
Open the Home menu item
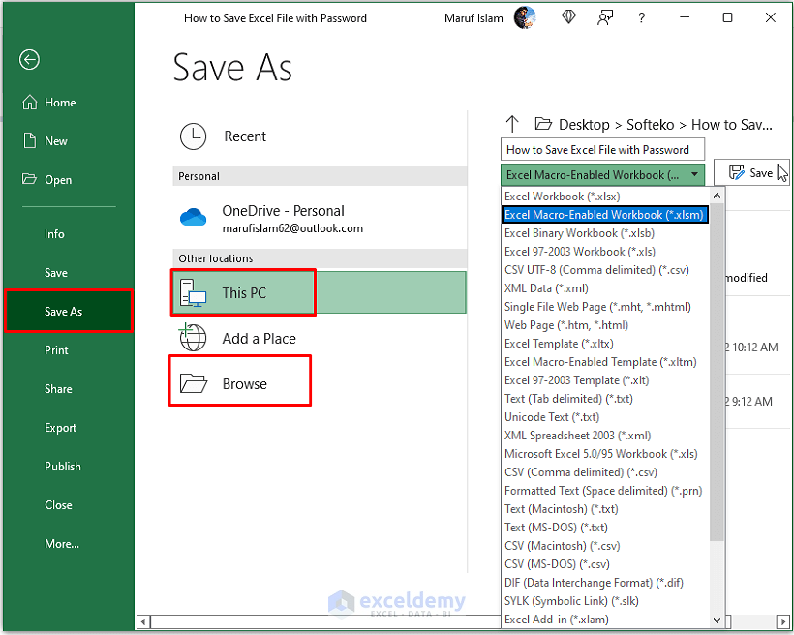coord(69,103)
